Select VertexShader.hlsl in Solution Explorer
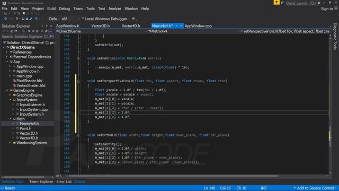Image resolution: width=339 pixels, height=191 pixels. (x=31, y=85)
